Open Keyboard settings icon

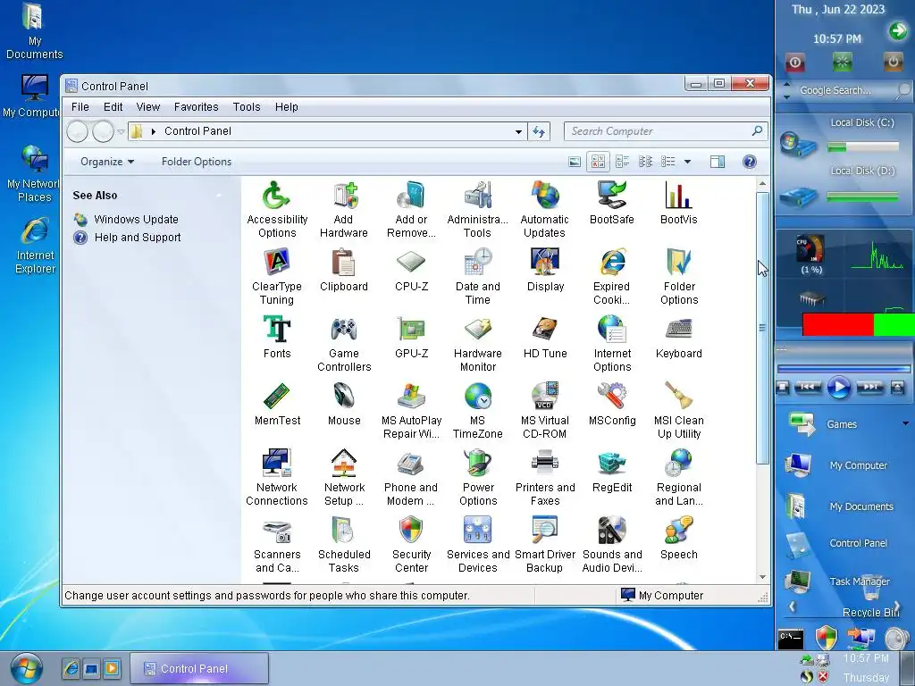pos(679,337)
